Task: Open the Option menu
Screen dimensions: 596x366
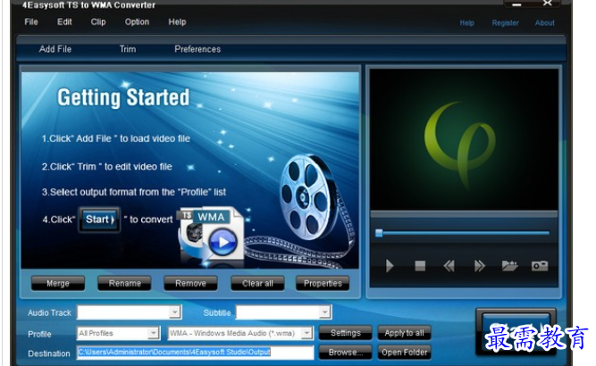Action: (x=137, y=22)
